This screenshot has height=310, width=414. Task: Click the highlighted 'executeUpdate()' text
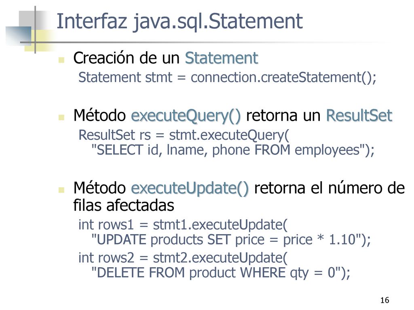[x=190, y=189]
